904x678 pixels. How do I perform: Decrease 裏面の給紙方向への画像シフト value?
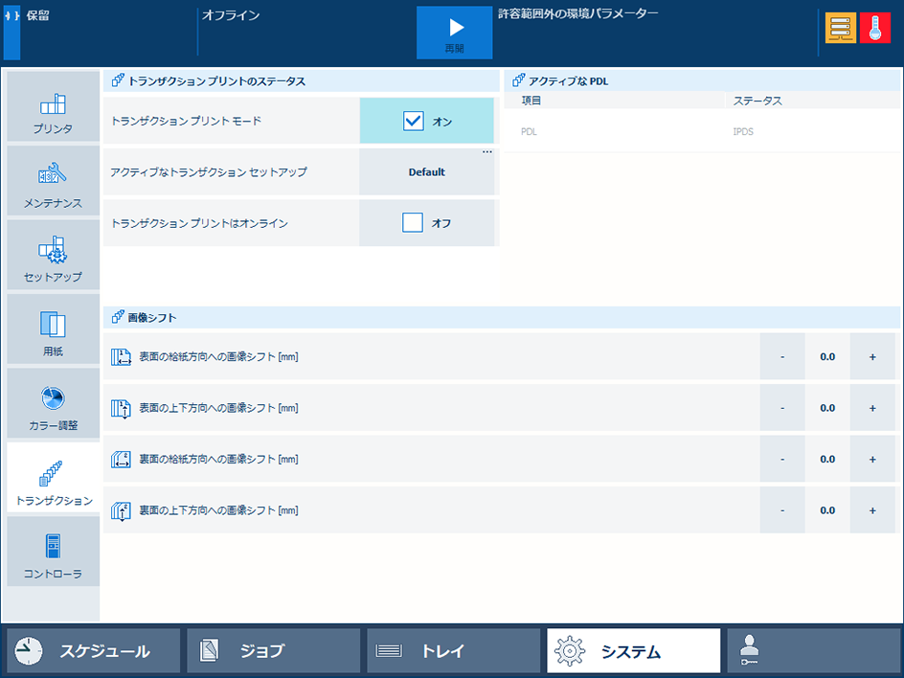click(x=782, y=460)
